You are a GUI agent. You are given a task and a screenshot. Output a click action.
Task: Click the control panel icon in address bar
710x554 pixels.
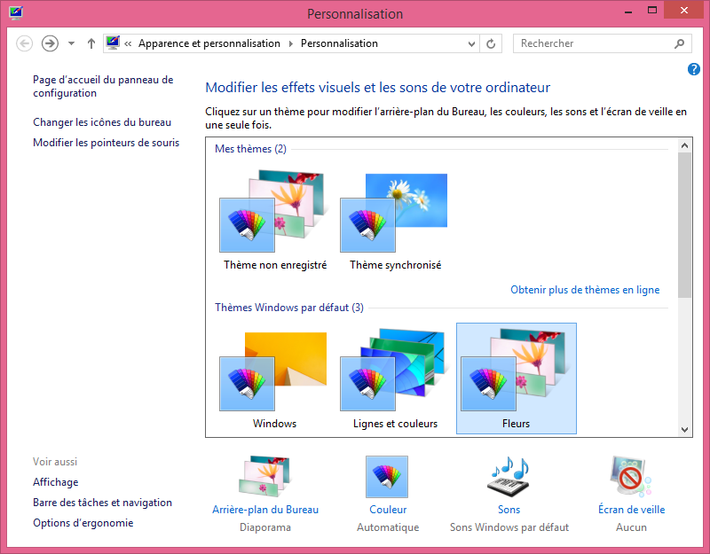[x=113, y=43]
